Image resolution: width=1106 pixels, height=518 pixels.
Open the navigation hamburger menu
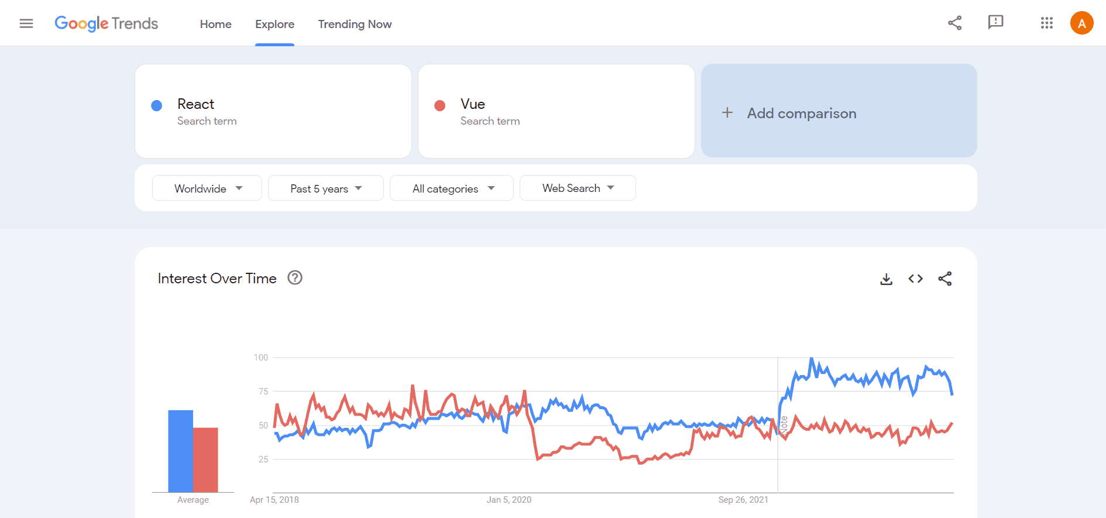[26, 23]
